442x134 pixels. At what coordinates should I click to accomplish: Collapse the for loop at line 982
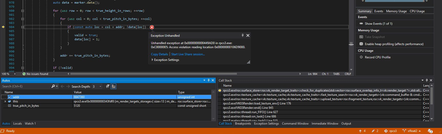pos(23,19)
